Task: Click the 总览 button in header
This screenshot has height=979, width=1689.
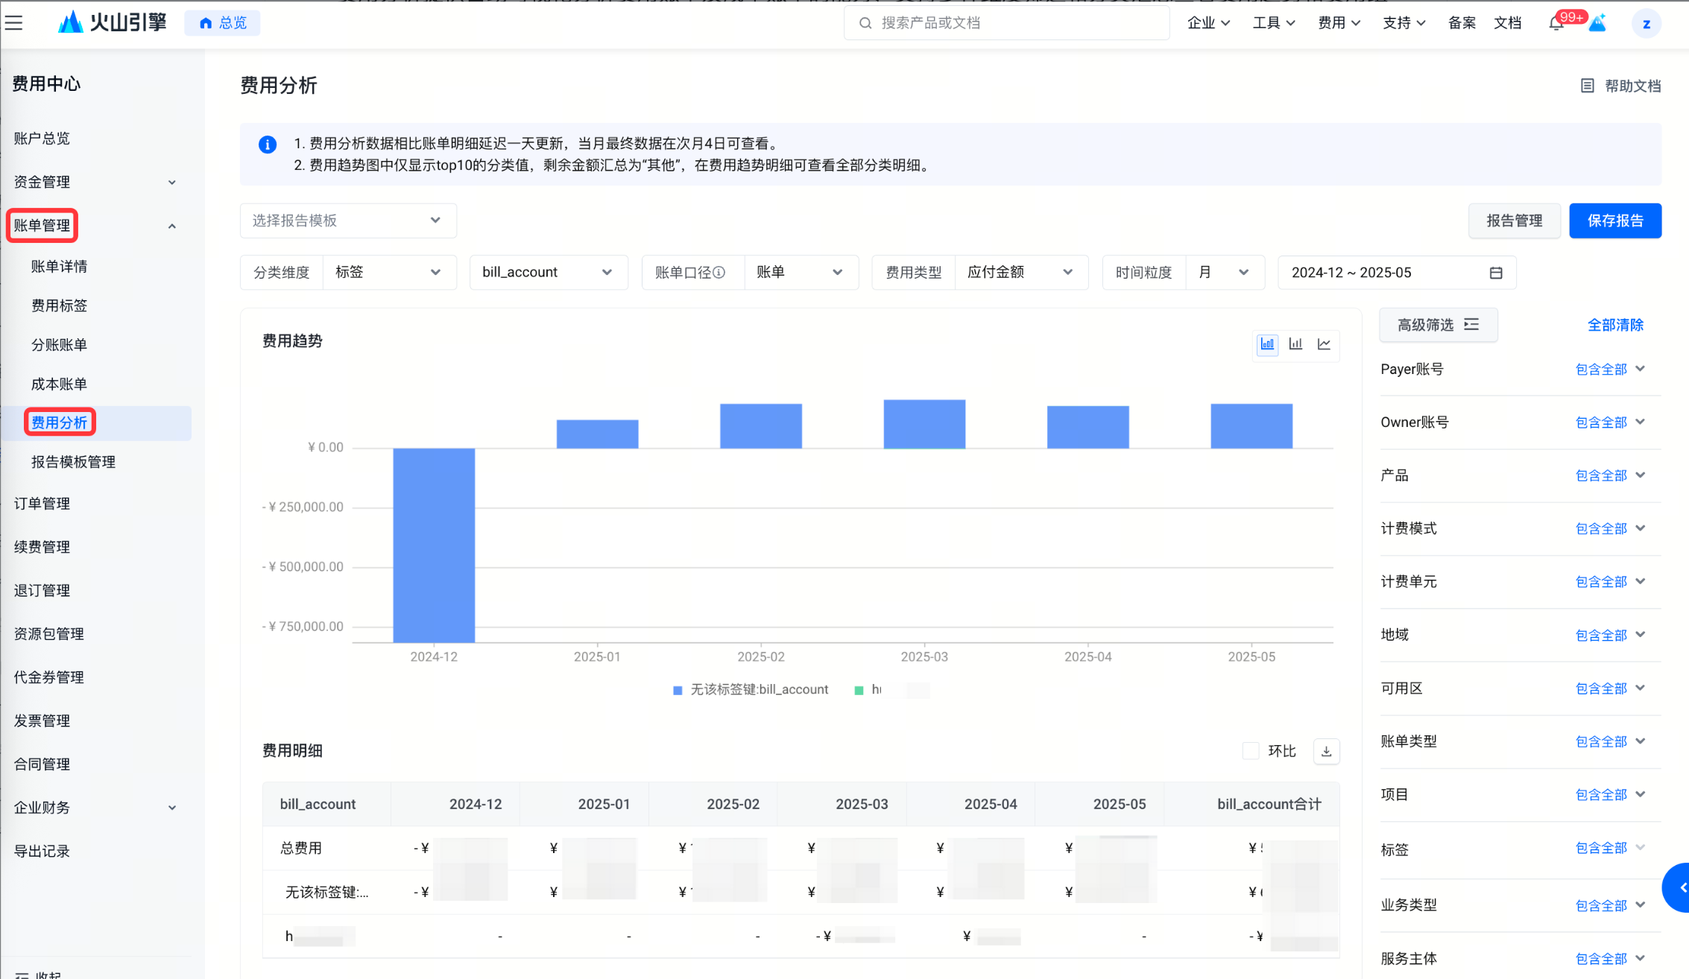Action: coord(222,23)
